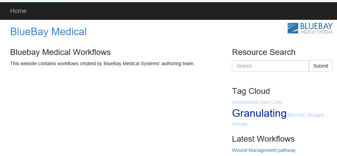Click the authoring team description paragraph
The image size is (337, 156).
pyautogui.click(x=102, y=63)
